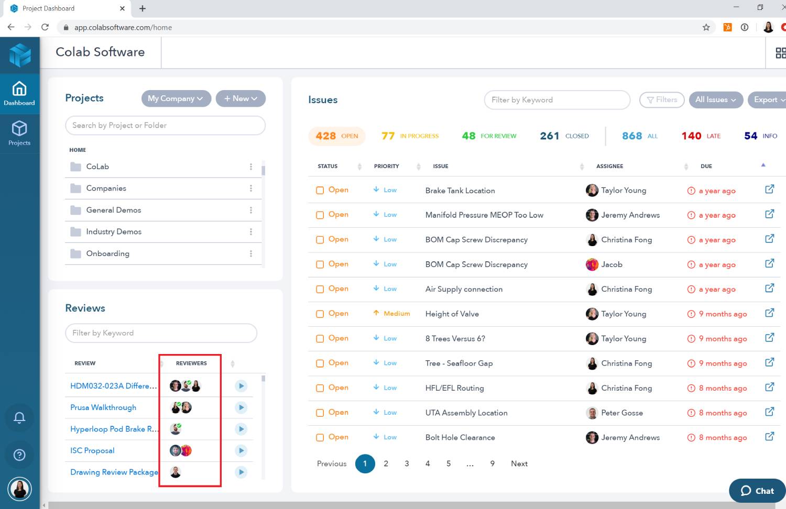Image resolution: width=786 pixels, height=509 pixels.
Task: Check the Brake Tank Location status box
Action: (320, 191)
